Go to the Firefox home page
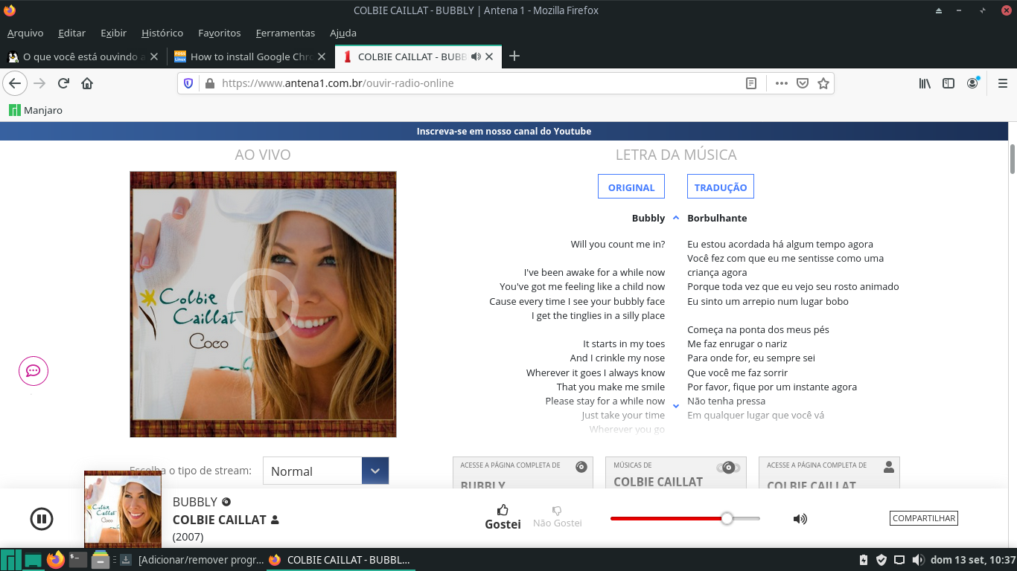This screenshot has width=1017, height=571. coord(87,83)
